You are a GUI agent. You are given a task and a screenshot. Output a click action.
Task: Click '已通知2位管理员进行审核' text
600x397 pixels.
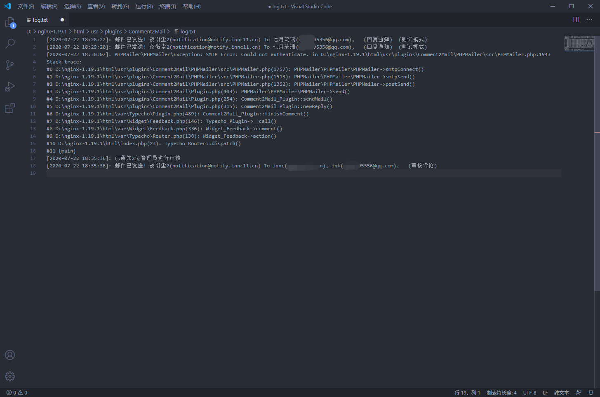tap(148, 158)
